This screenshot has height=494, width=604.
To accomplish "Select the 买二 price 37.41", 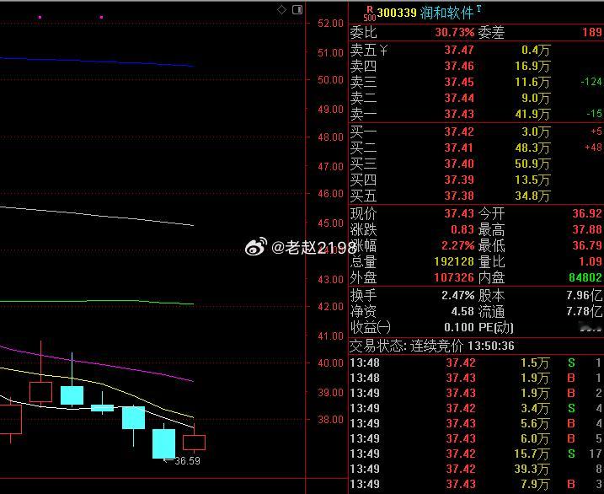I will point(459,148).
